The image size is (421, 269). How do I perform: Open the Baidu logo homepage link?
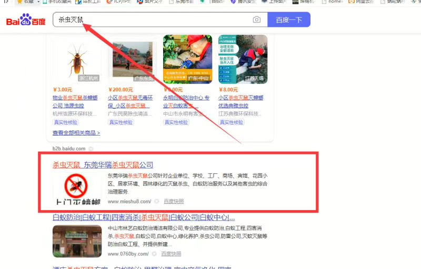[26, 19]
